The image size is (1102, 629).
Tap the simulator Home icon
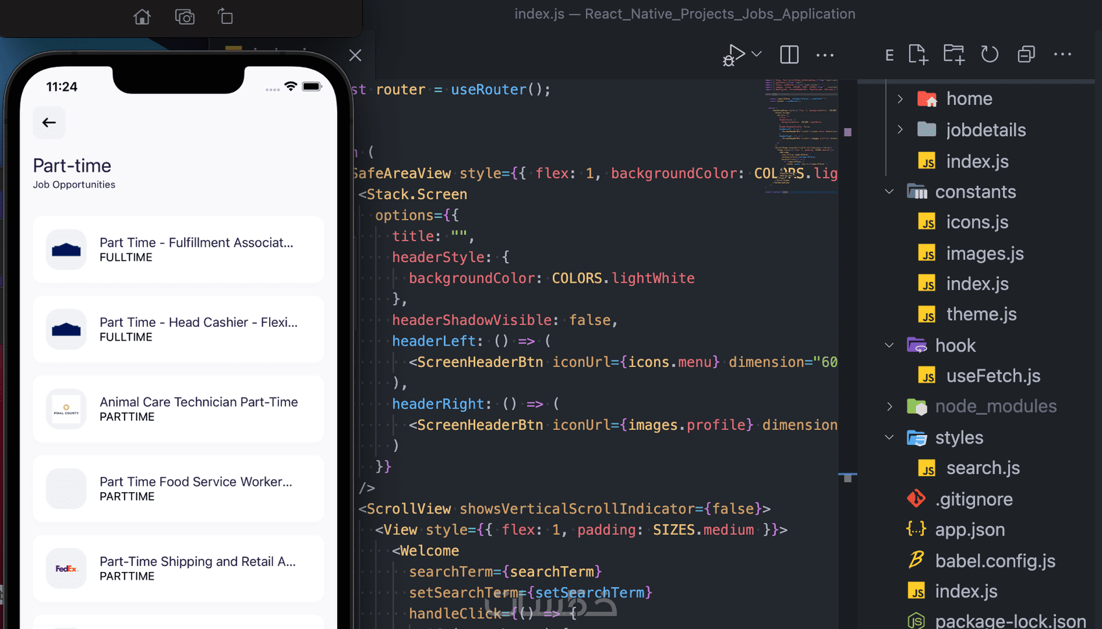(142, 17)
